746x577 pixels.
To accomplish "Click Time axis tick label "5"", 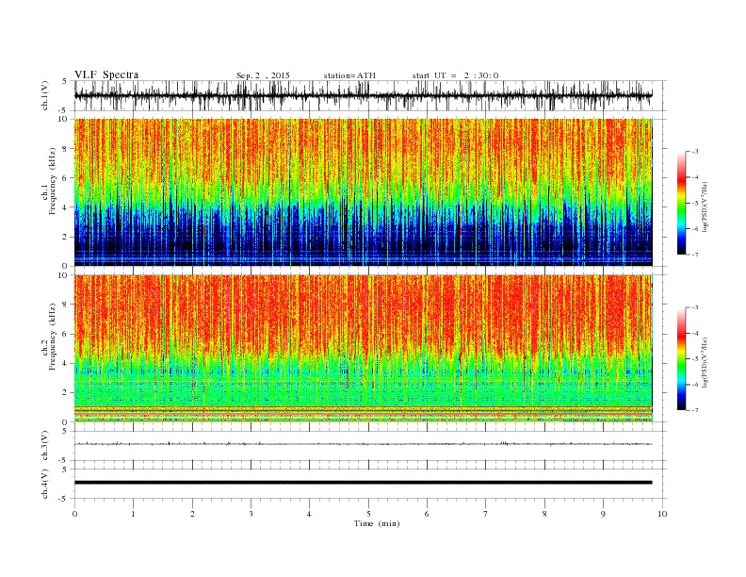I will 368,514.
